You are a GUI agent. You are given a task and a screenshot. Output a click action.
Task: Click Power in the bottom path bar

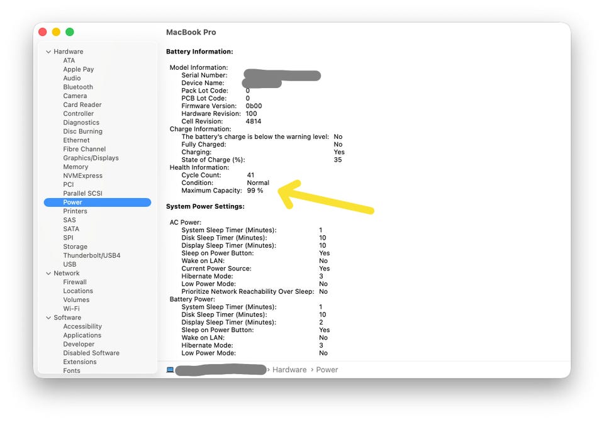(327, 370)
